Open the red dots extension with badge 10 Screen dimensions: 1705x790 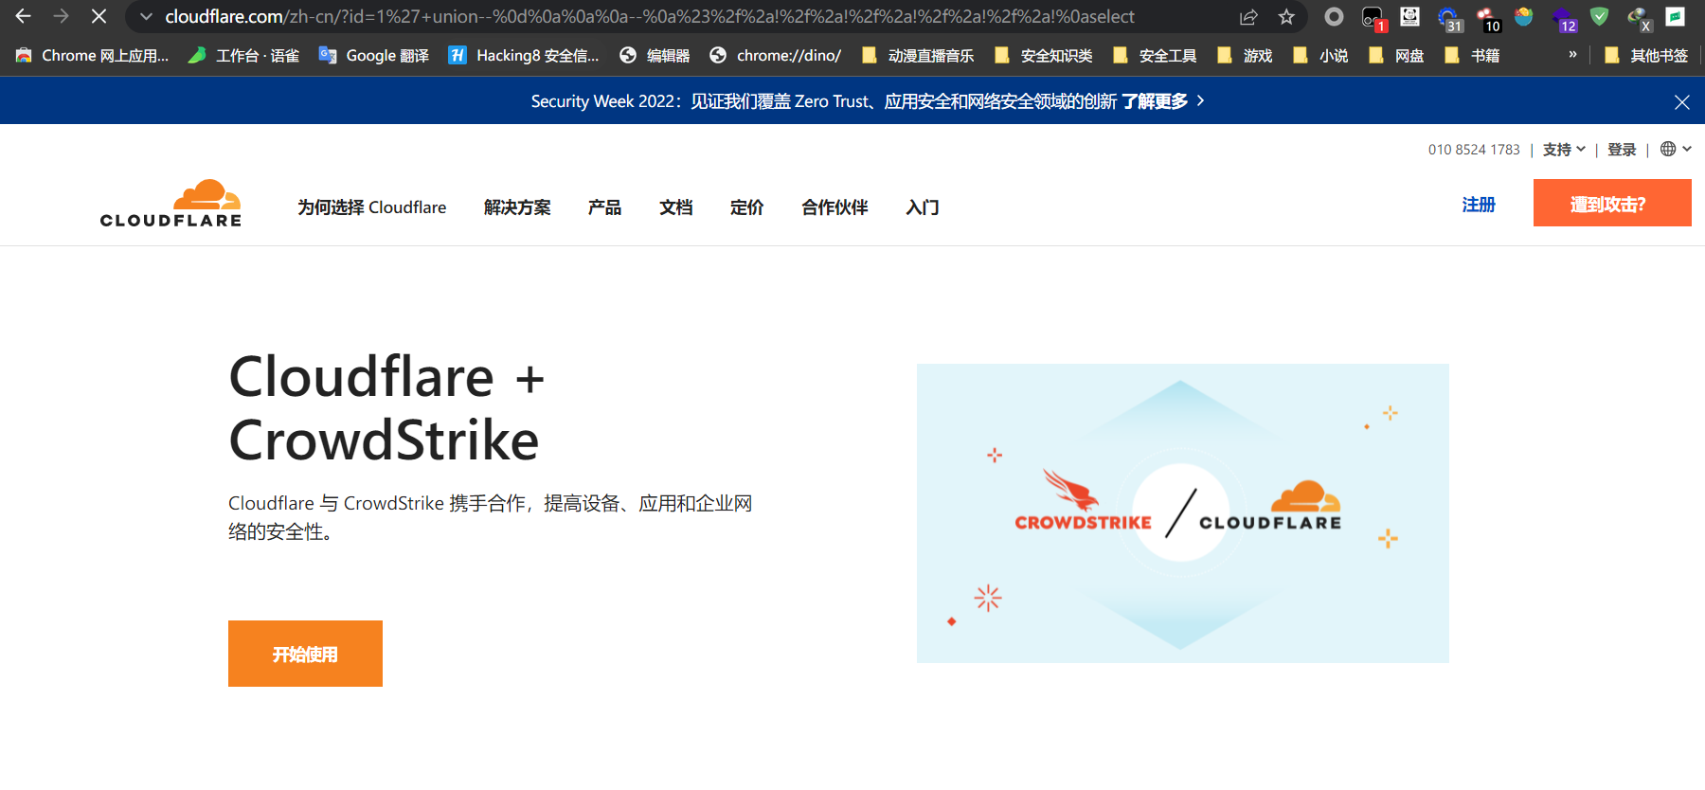[x=1488, y=18]
